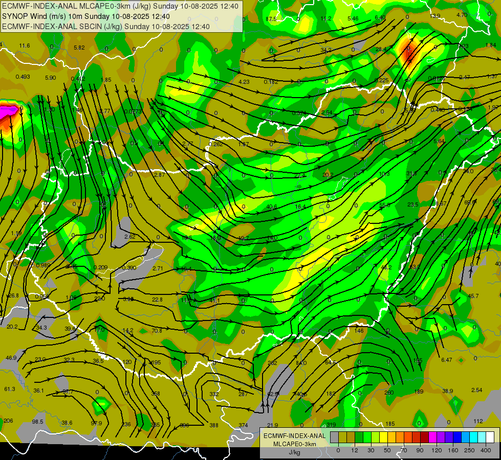Click the map value 70.8
Image resolution: width=501 pixels, height=460 pixels.
tap(157, 331)
